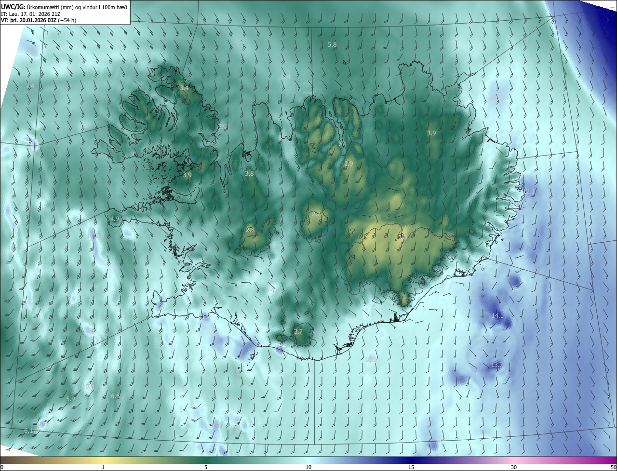Click the color scale label 5
Screen dimensions: 617x471
click(206, 467)
